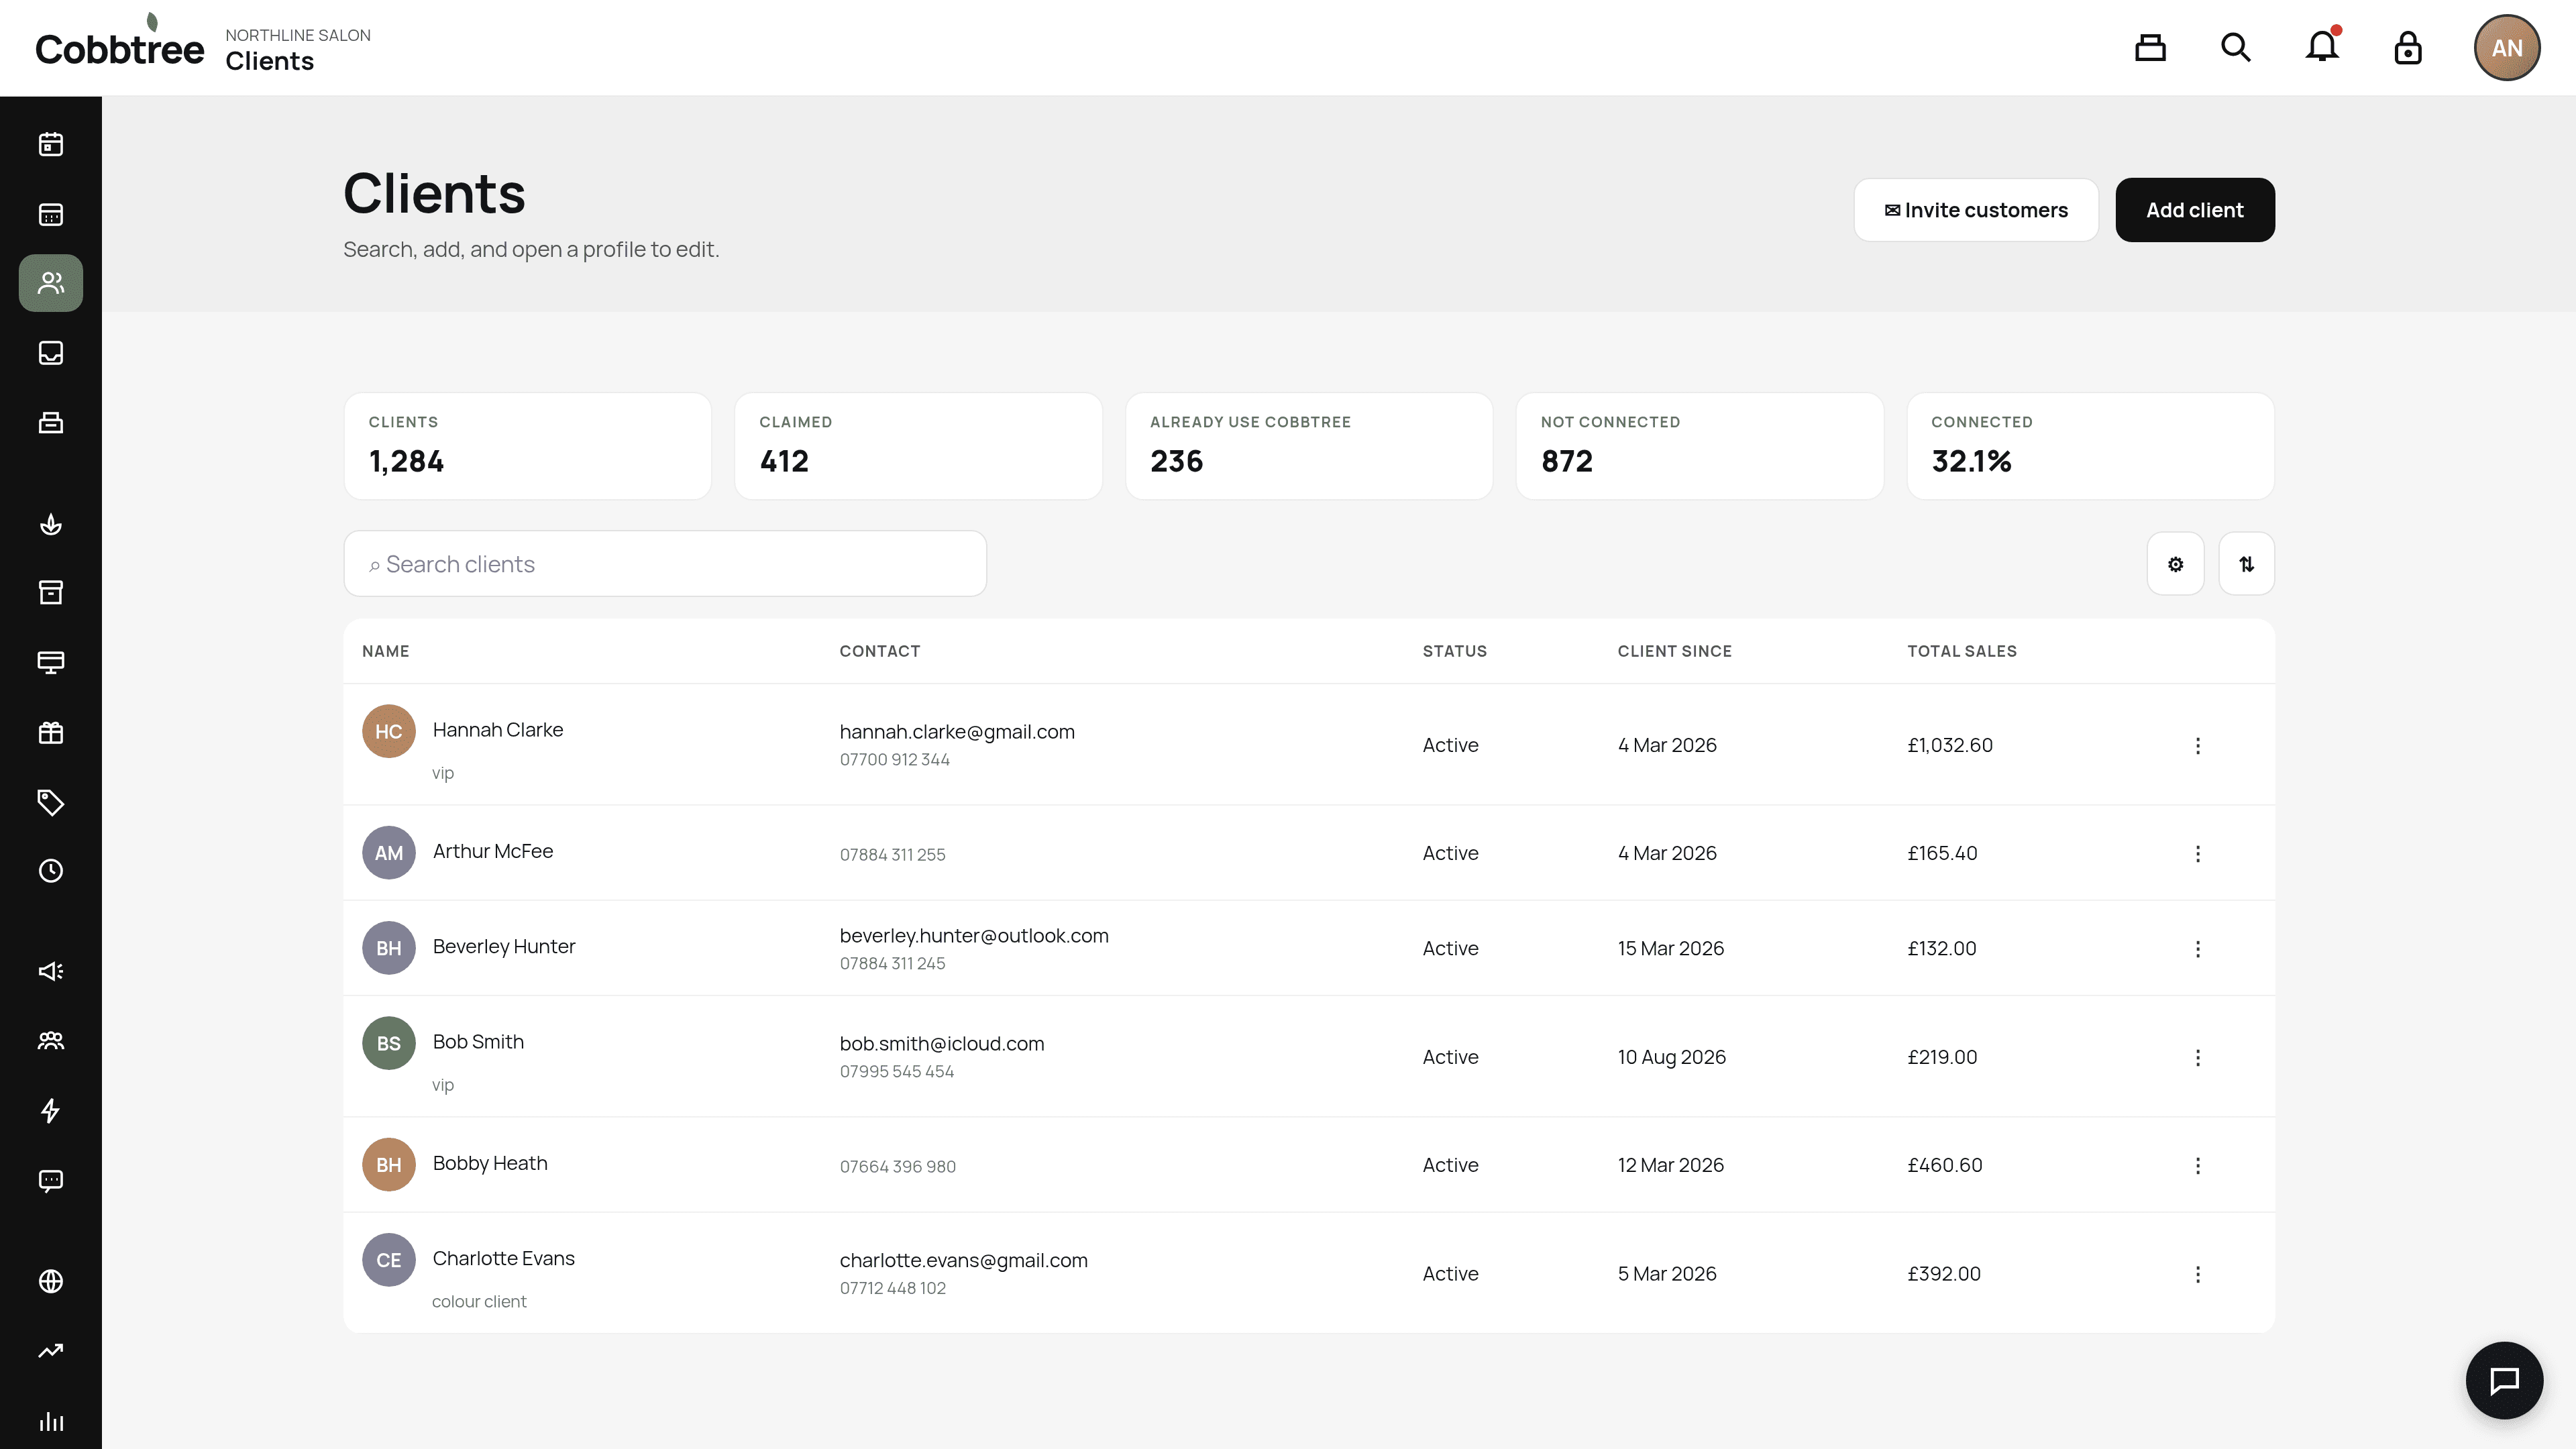This screenshot has height=1449, width=2576.
Task: Open the gift card icon in sidebar
Action: click(x=51, y=732)
